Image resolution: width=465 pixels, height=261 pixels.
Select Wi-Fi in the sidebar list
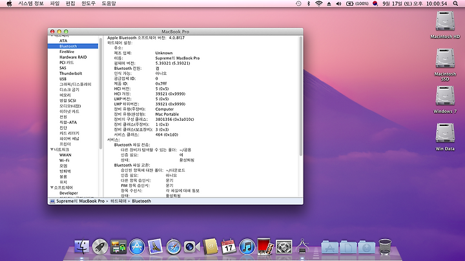[x=64, y=160]
